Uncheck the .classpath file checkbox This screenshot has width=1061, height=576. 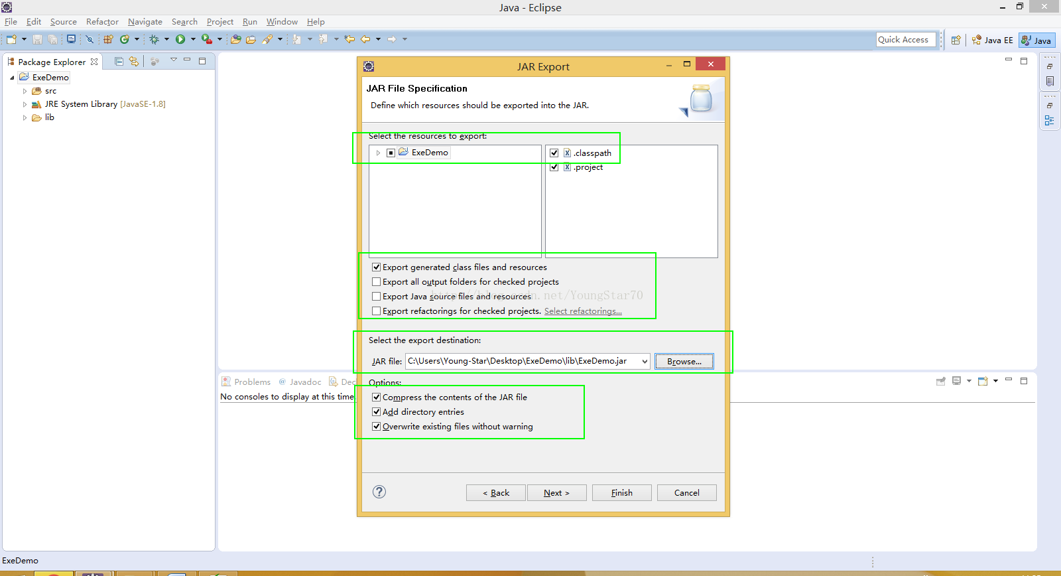554,153
